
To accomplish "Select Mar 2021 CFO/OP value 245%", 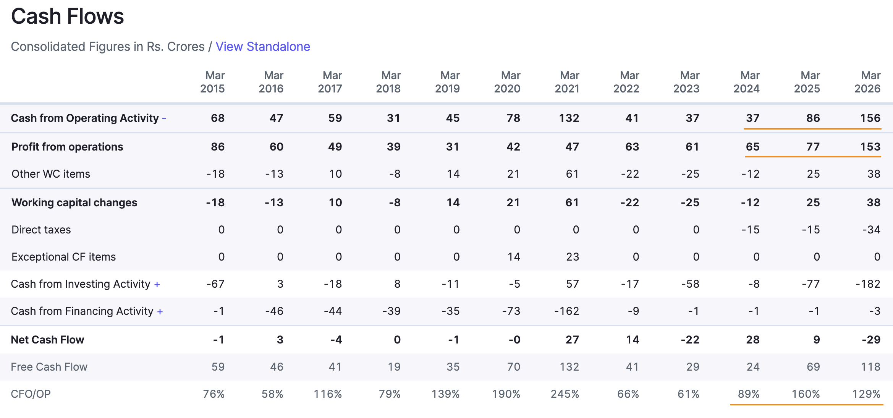I will click(565, 394).
